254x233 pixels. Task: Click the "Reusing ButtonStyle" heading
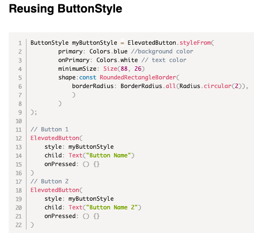(65, 9)
